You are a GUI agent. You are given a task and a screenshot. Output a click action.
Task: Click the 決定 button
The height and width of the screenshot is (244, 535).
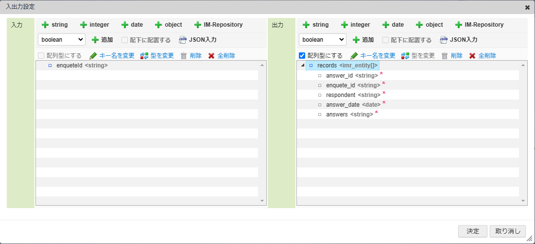coord(473,231)
